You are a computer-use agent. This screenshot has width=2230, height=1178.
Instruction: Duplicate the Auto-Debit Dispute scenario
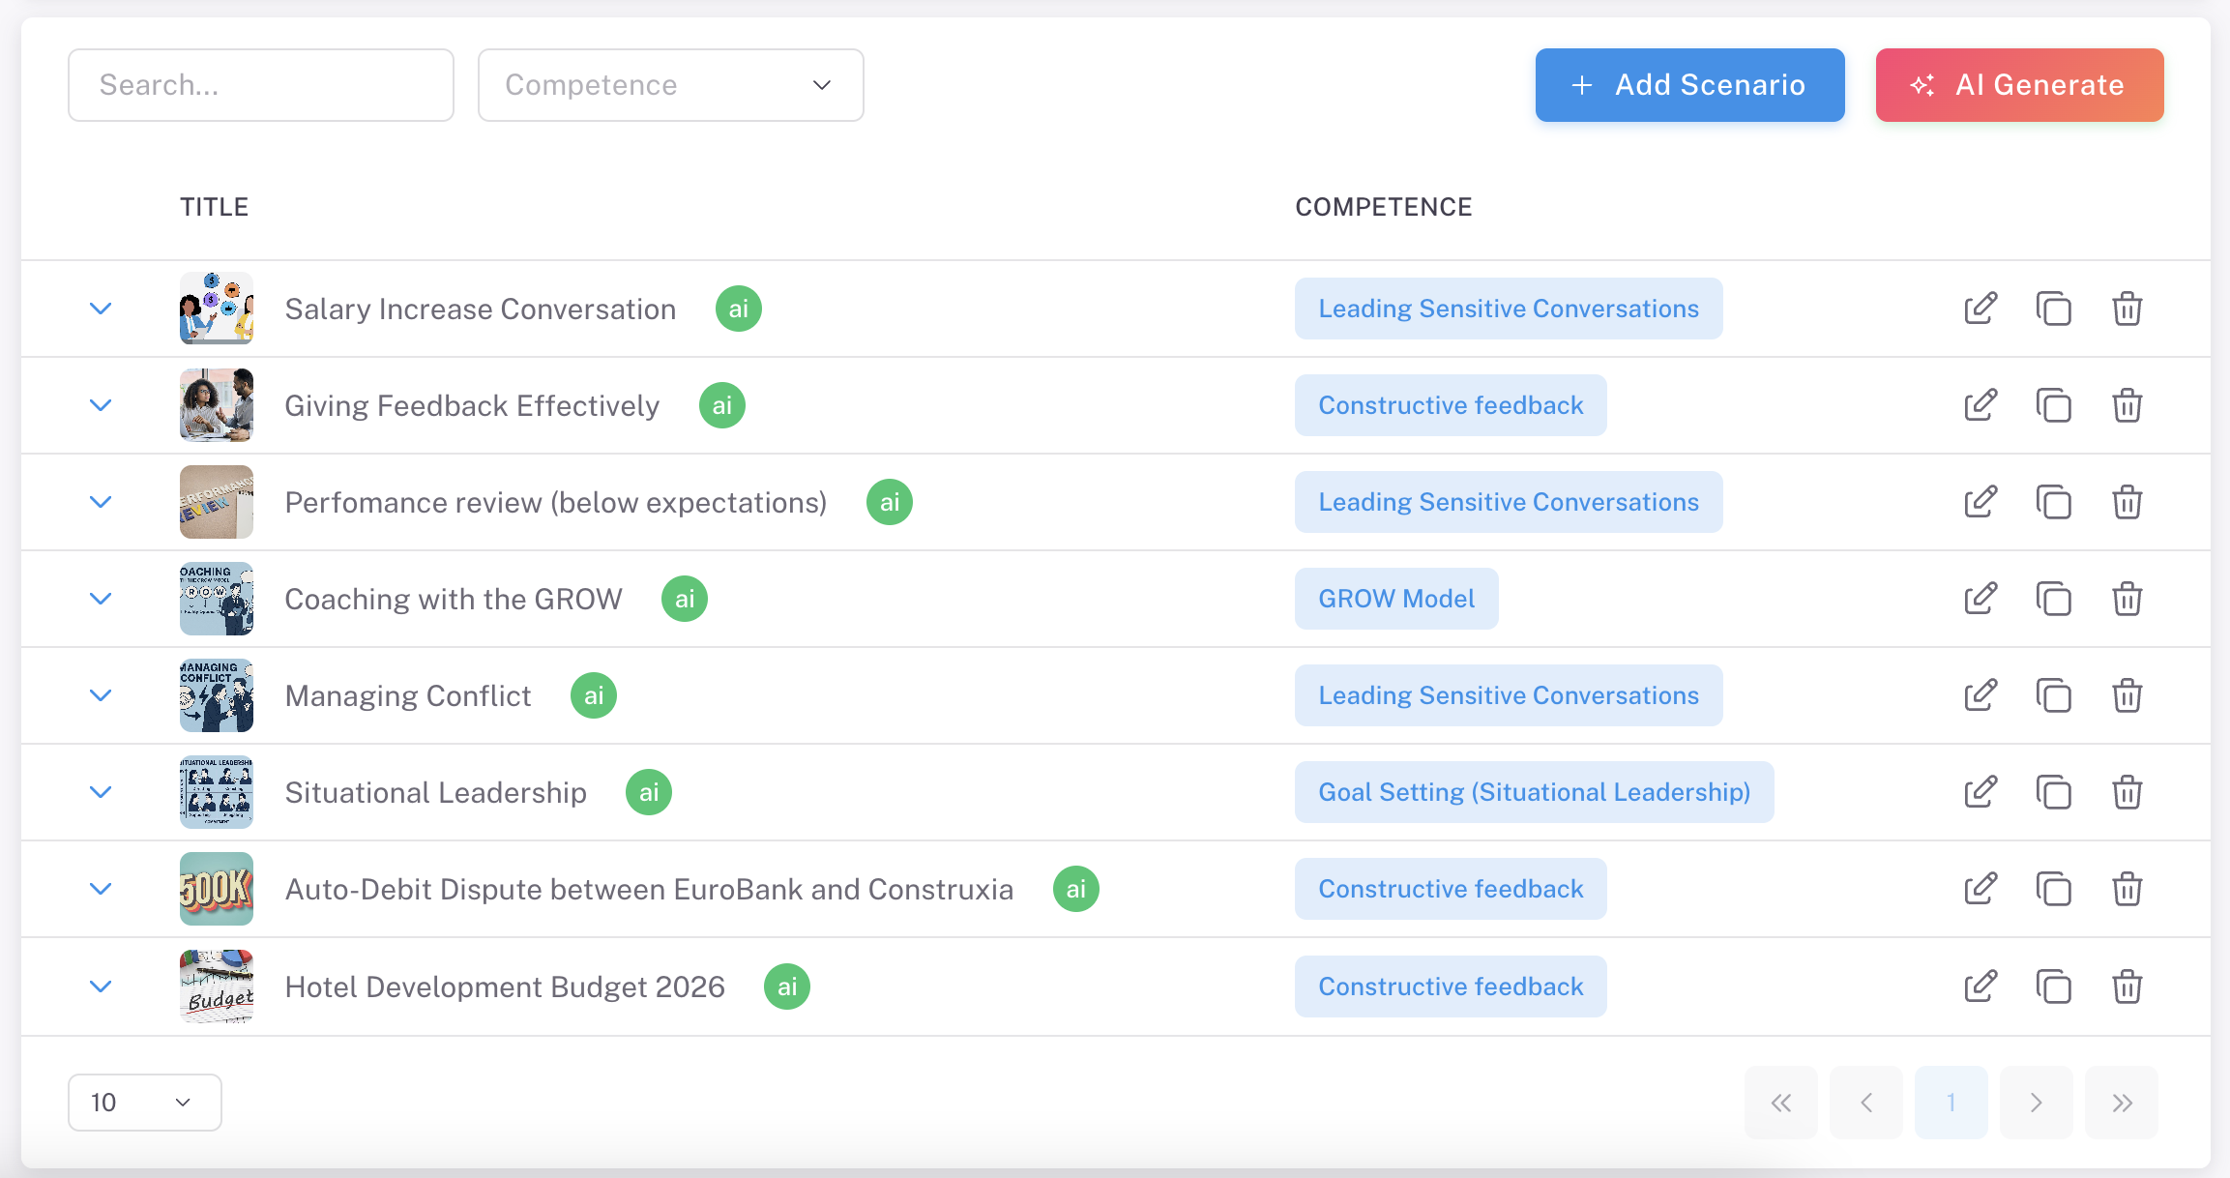point(2053,889)
